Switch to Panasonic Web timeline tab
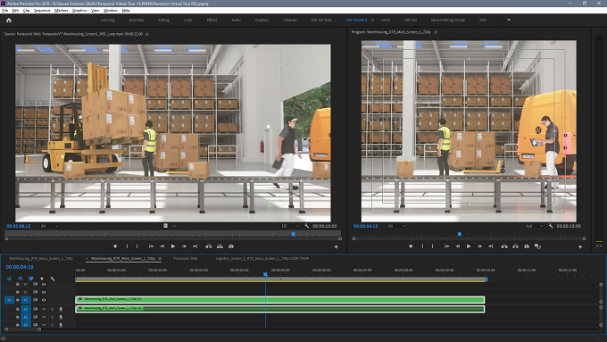Viewport: 607px width, 342px height. click(x=185, y=258)
